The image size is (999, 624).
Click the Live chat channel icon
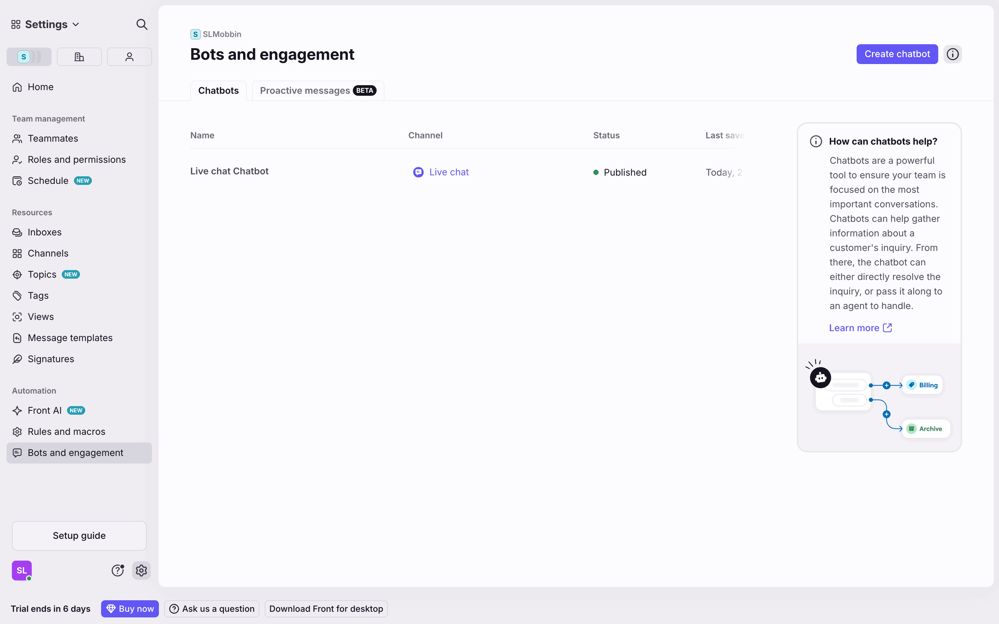pyautogui.click(x=418, y=172)
